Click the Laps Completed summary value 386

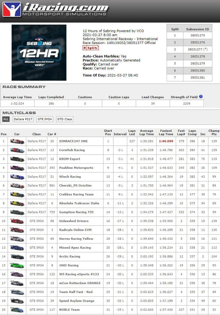click(x=51, y=103)
